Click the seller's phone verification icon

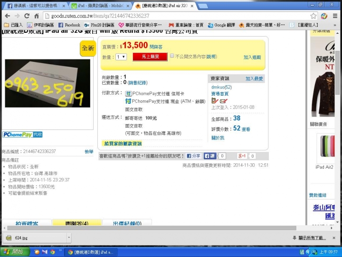(215, 101)
